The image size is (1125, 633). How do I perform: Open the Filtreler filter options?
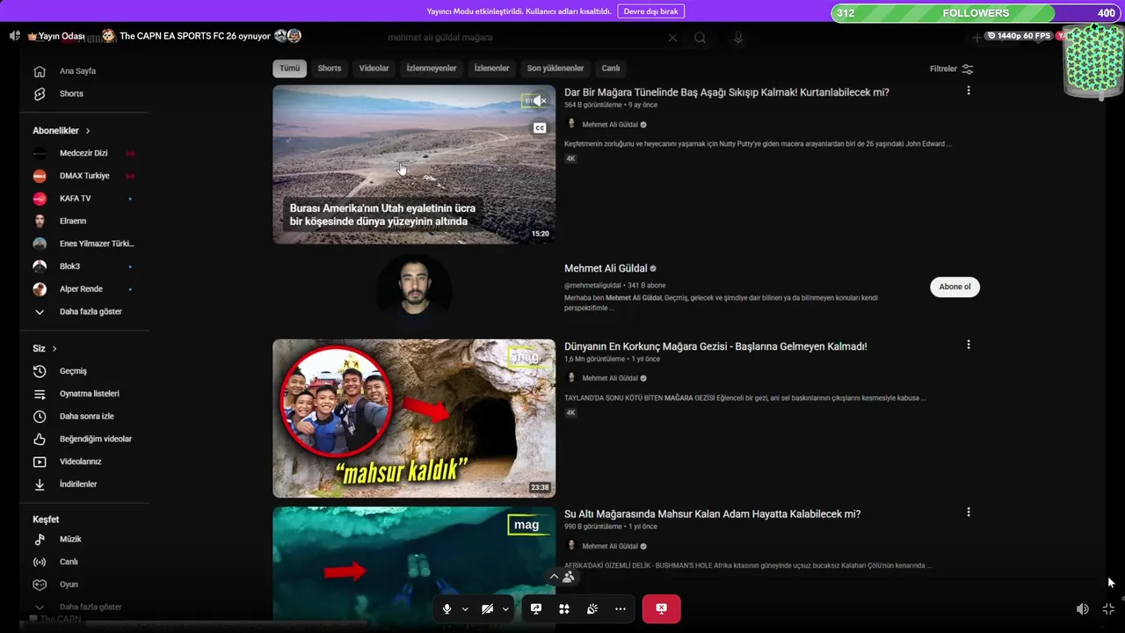pyautogui.click(x=952, y=69)
